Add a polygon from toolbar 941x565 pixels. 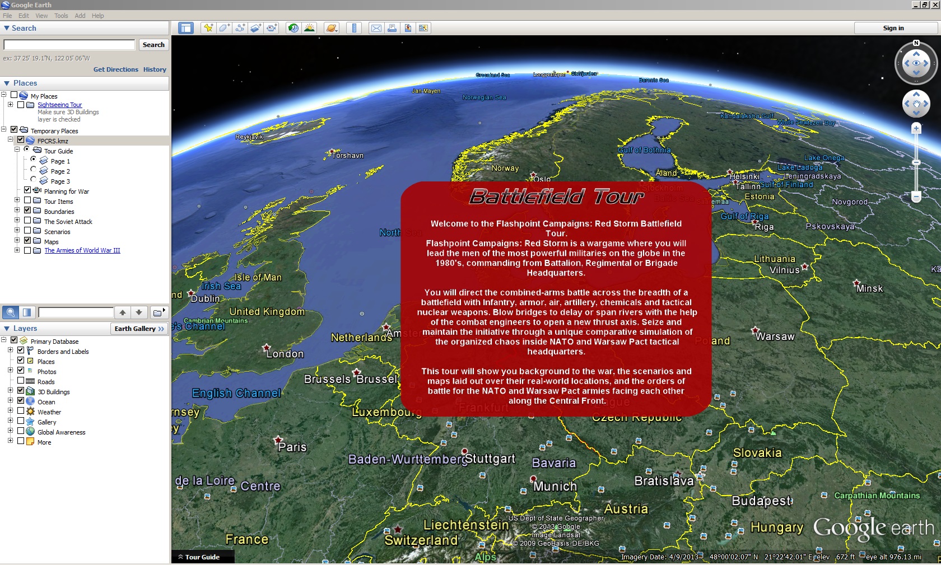pyautogui.click(x=224, y=28)
